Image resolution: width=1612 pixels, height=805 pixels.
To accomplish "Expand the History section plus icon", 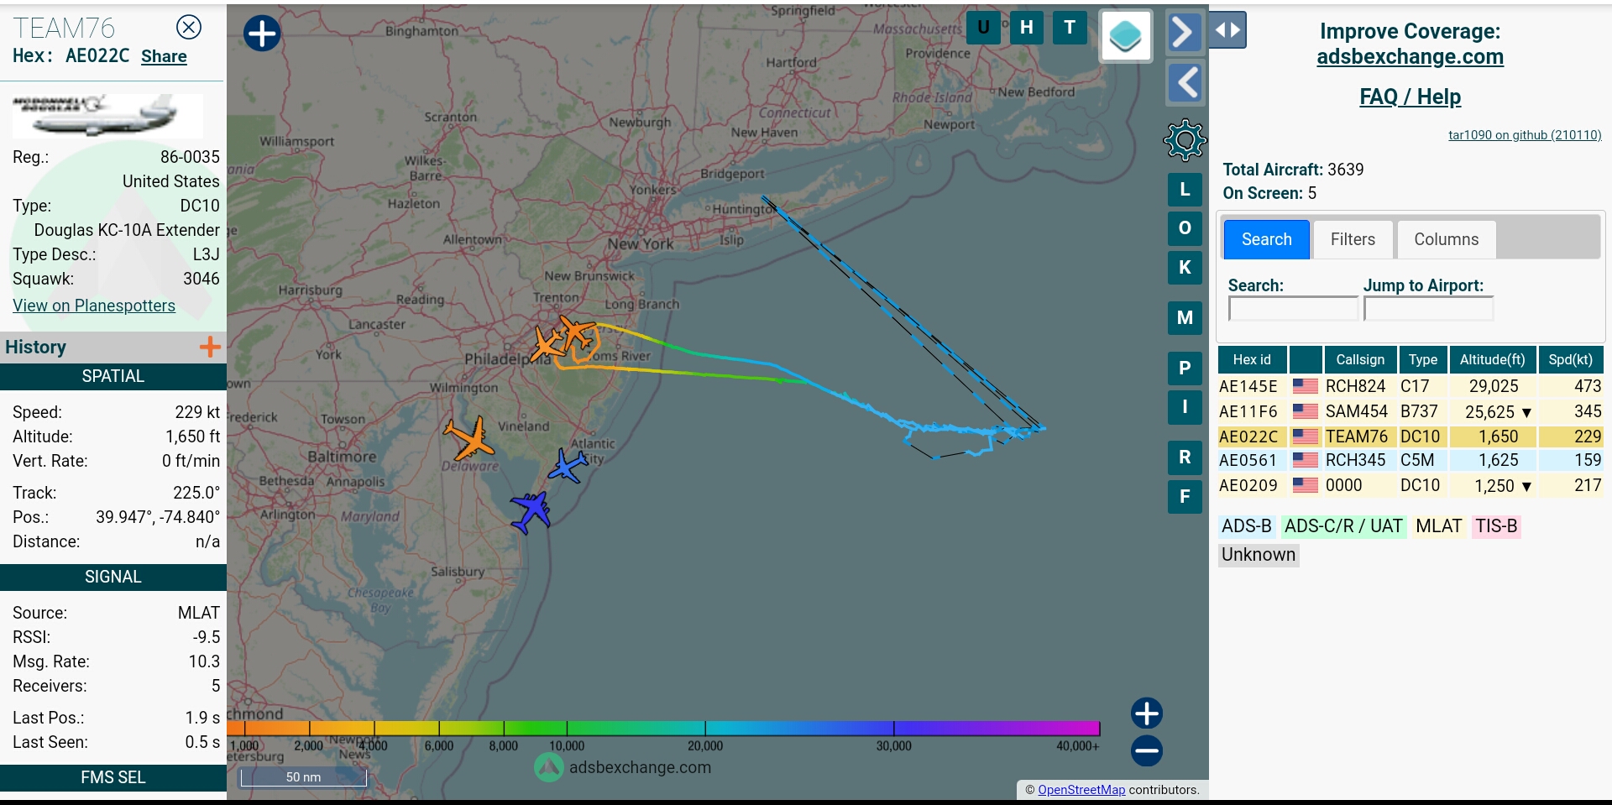I will [210, 347].
